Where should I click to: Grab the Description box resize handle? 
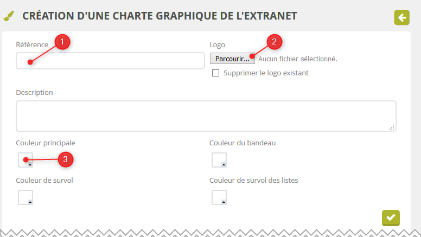point(392,127)
